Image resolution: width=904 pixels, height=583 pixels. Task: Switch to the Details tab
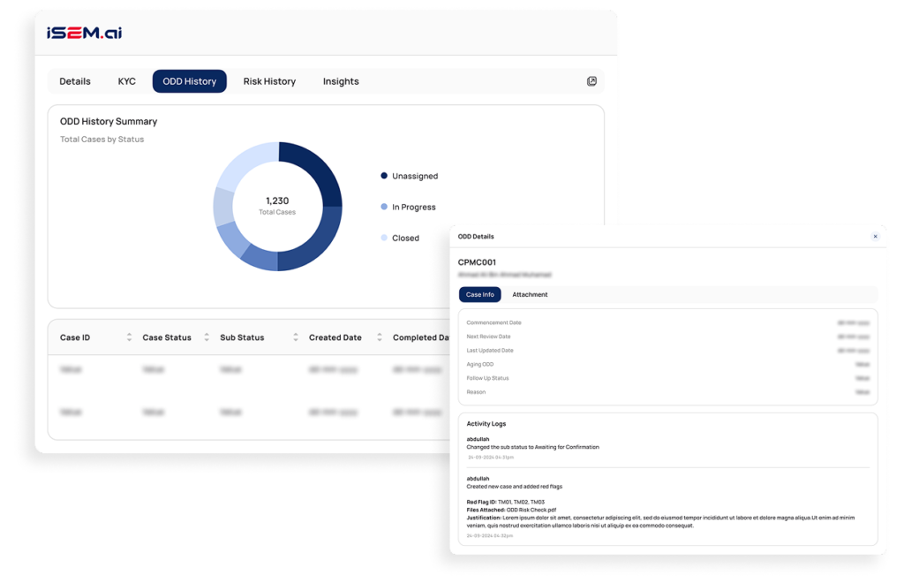[x=75, y=80]
